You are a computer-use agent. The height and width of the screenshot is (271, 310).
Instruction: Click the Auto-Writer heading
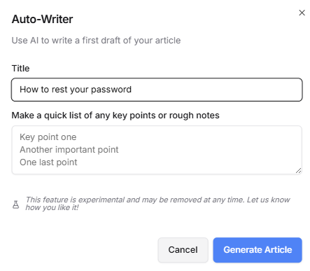coord(42,19)
